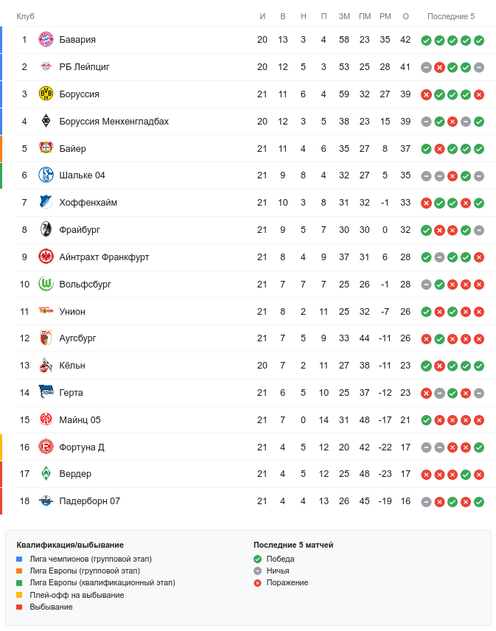Click the Клуб column header

click(26, 16)
